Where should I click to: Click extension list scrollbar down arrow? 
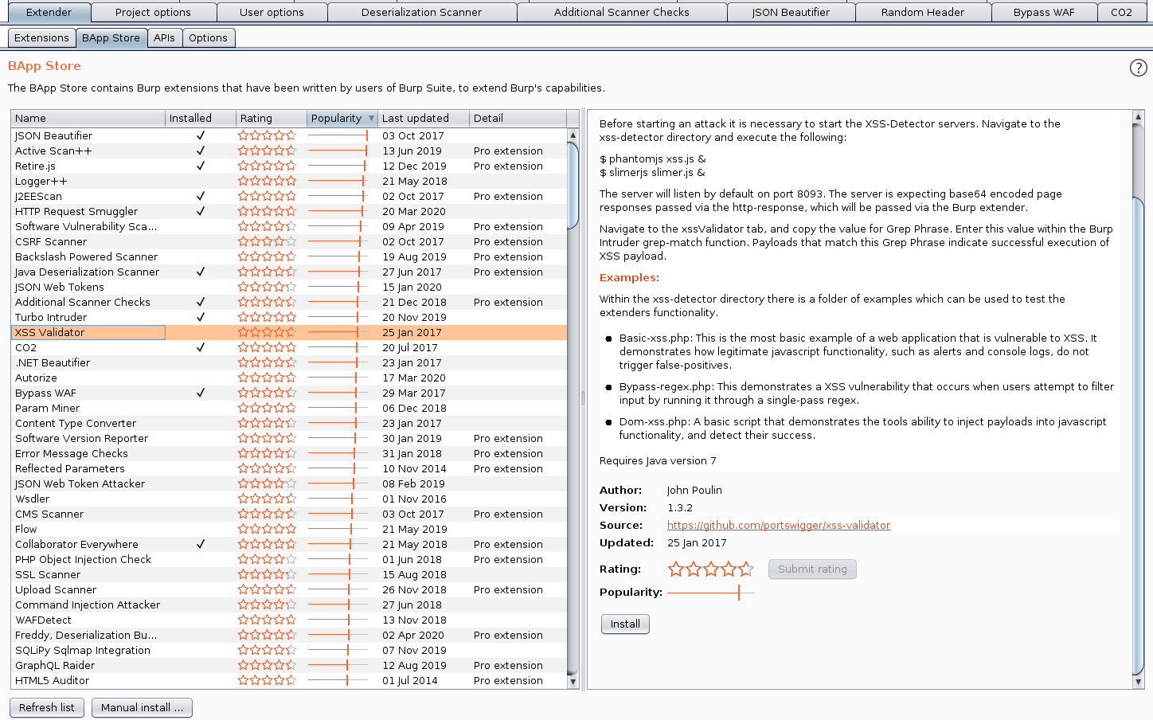(x=573, y=682)
